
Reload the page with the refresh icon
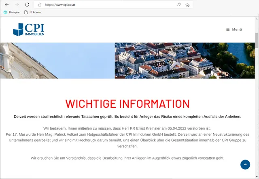click(x=27, y=4)
